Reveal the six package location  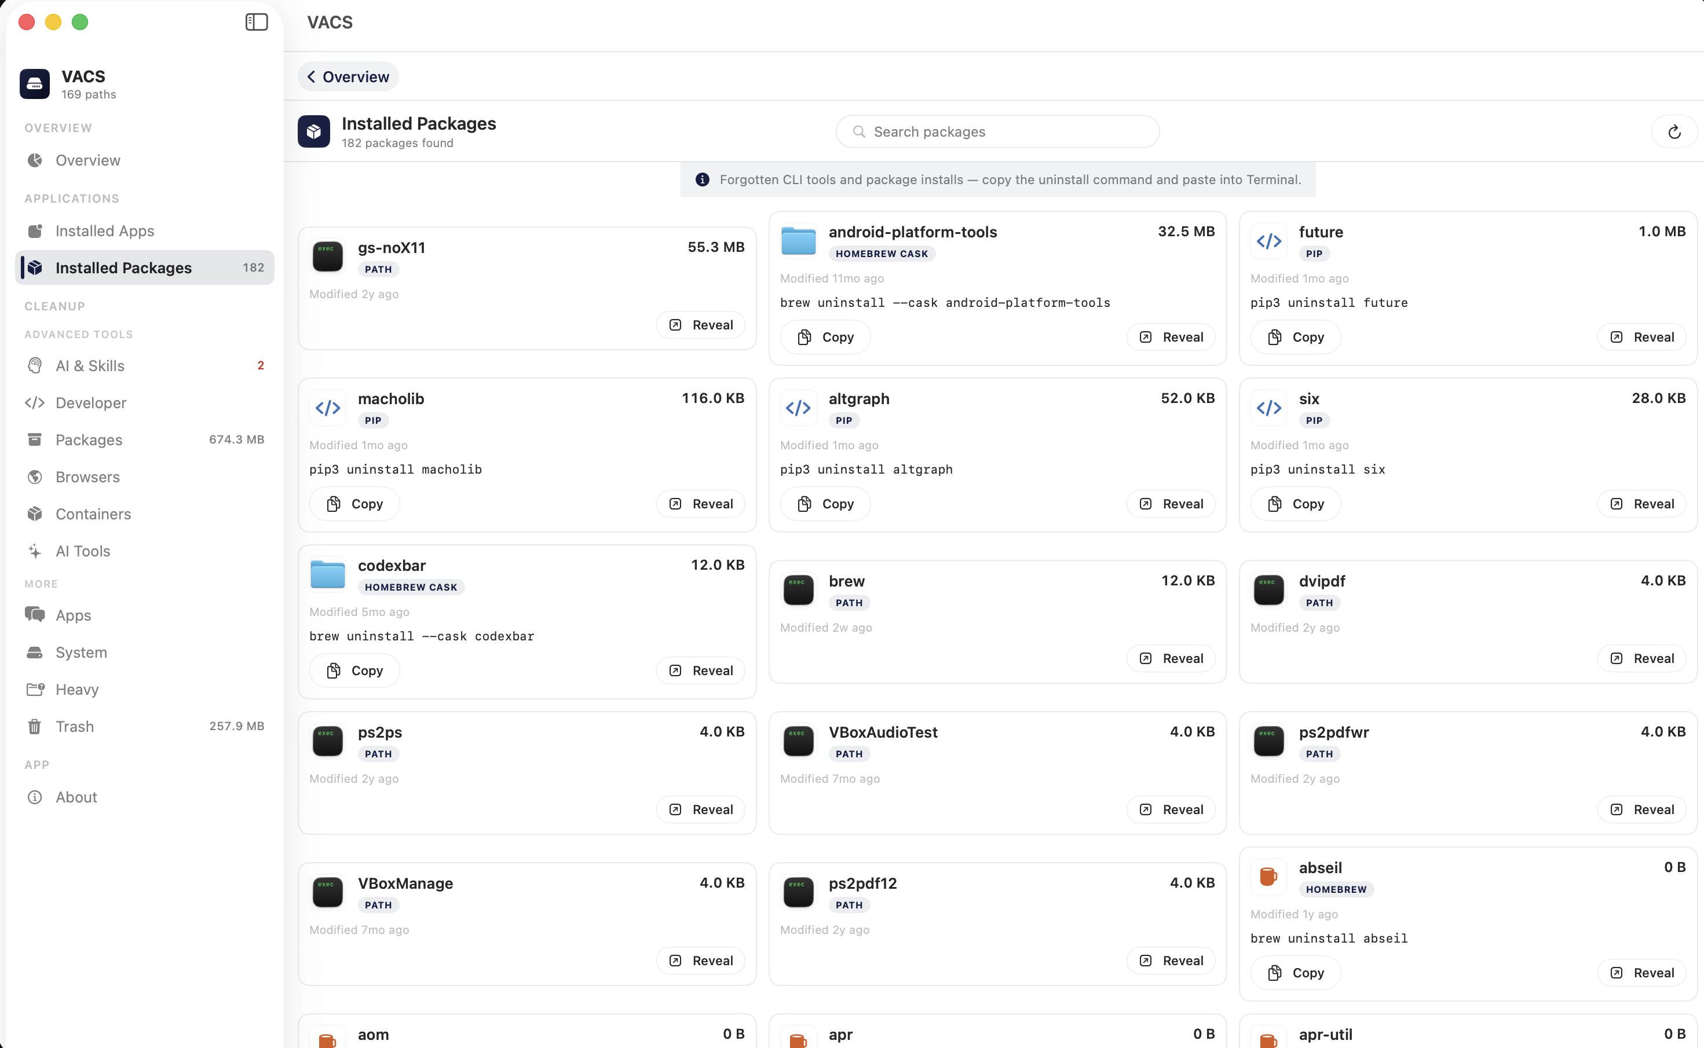(1641, 504)
